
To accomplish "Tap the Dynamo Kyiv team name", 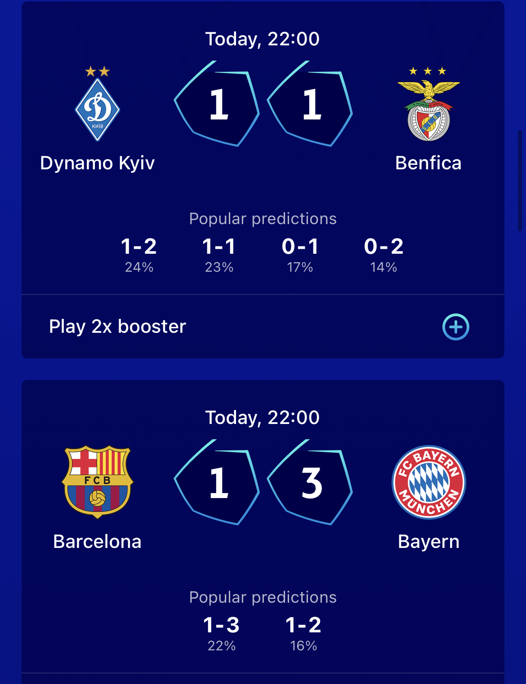I will pos(97,163).
